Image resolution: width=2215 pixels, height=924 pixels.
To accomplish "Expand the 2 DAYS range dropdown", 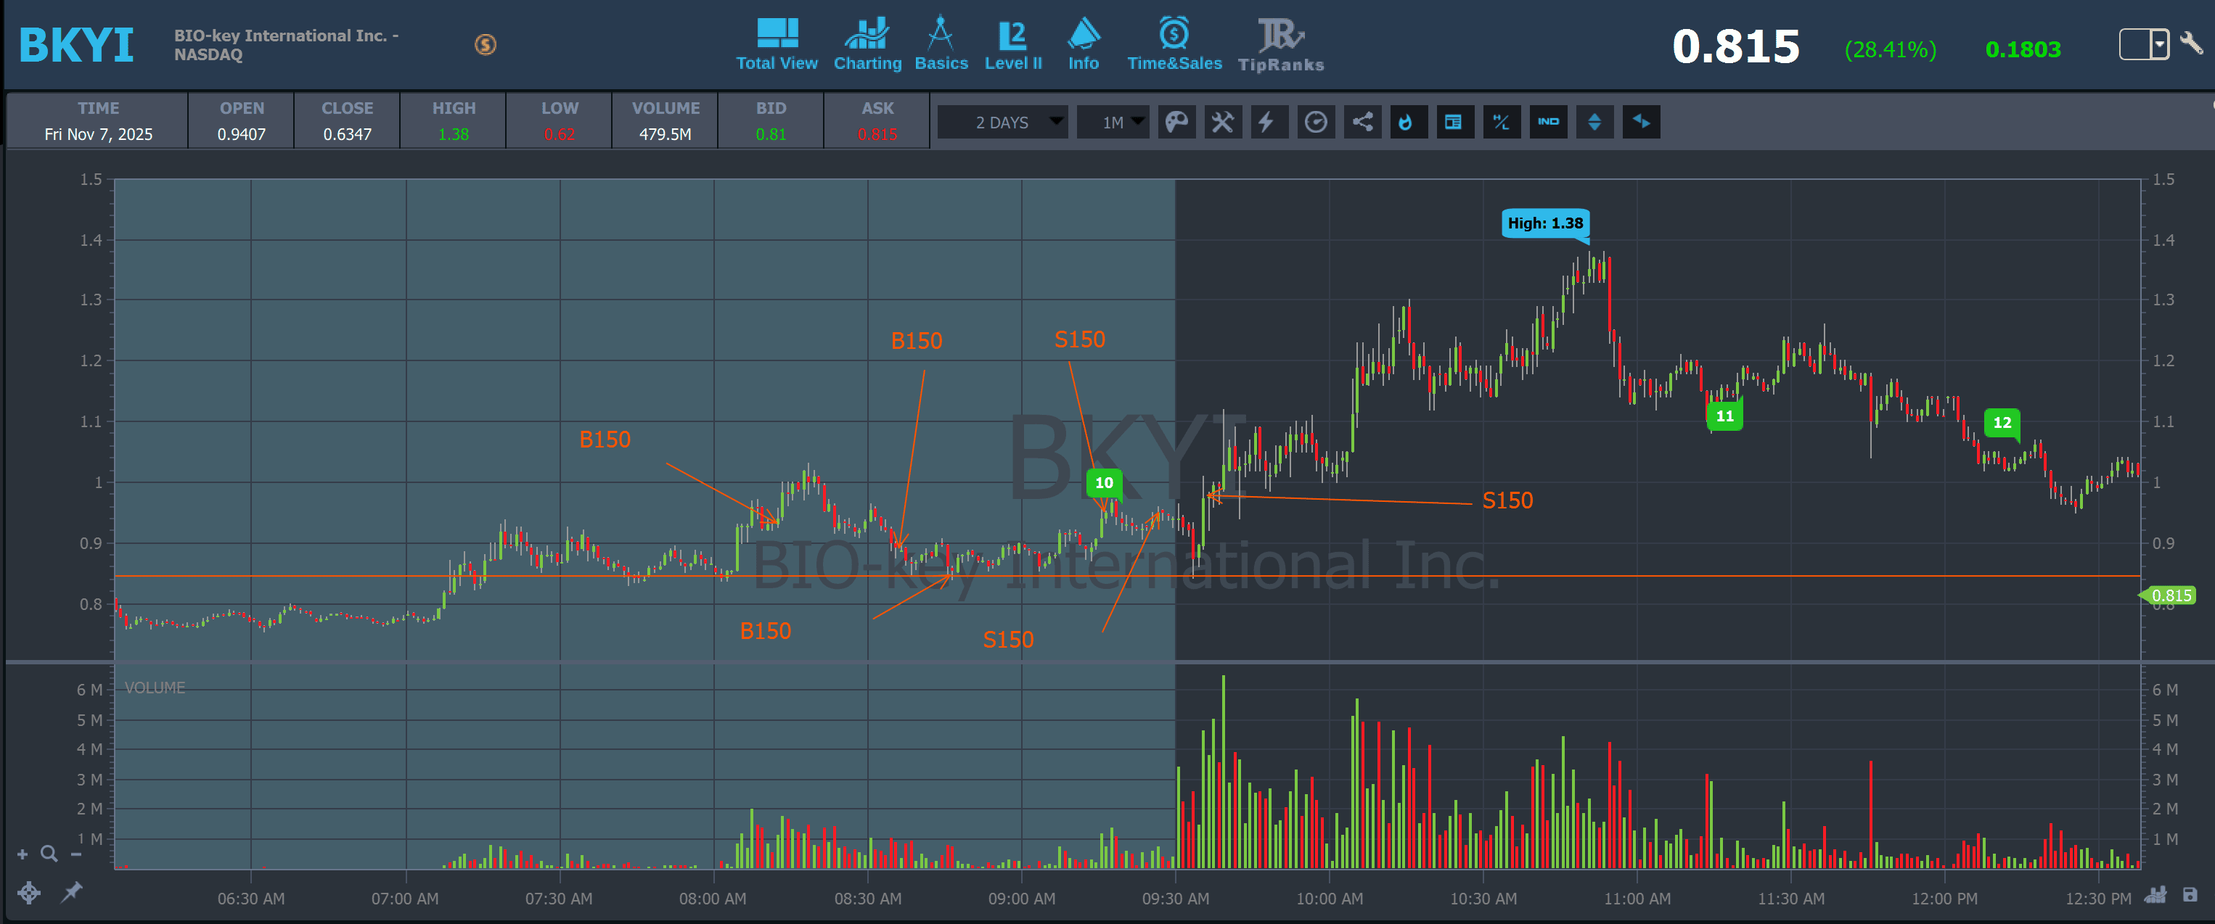I will coord(1002,122).
